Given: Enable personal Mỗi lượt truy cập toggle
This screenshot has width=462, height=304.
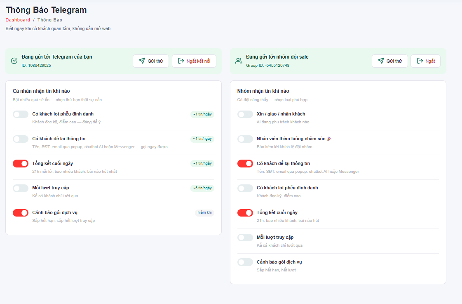Looking at the screenshot, I should click(x=21, y=188).
